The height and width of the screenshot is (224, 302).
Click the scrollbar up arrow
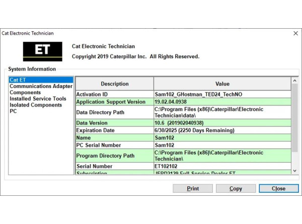[x=294, y=81]
